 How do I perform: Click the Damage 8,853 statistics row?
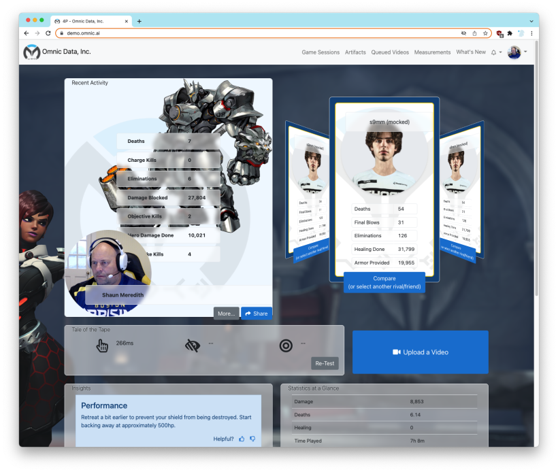tap(384, 401)
